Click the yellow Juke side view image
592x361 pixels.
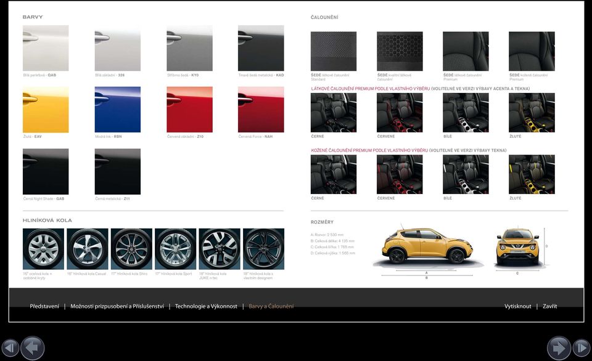(428, 247)
